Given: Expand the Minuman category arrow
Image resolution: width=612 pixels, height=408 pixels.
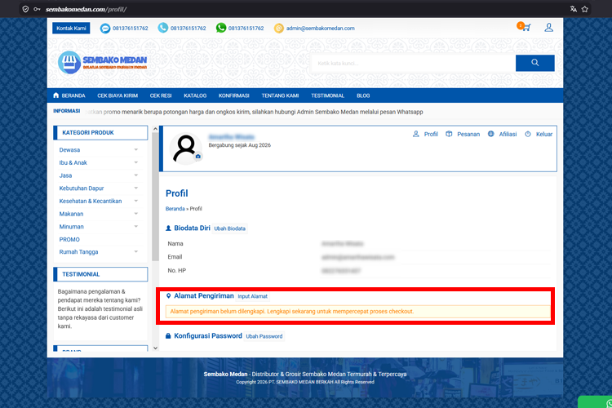Looking at the screenshot, I should coord(135,227).
